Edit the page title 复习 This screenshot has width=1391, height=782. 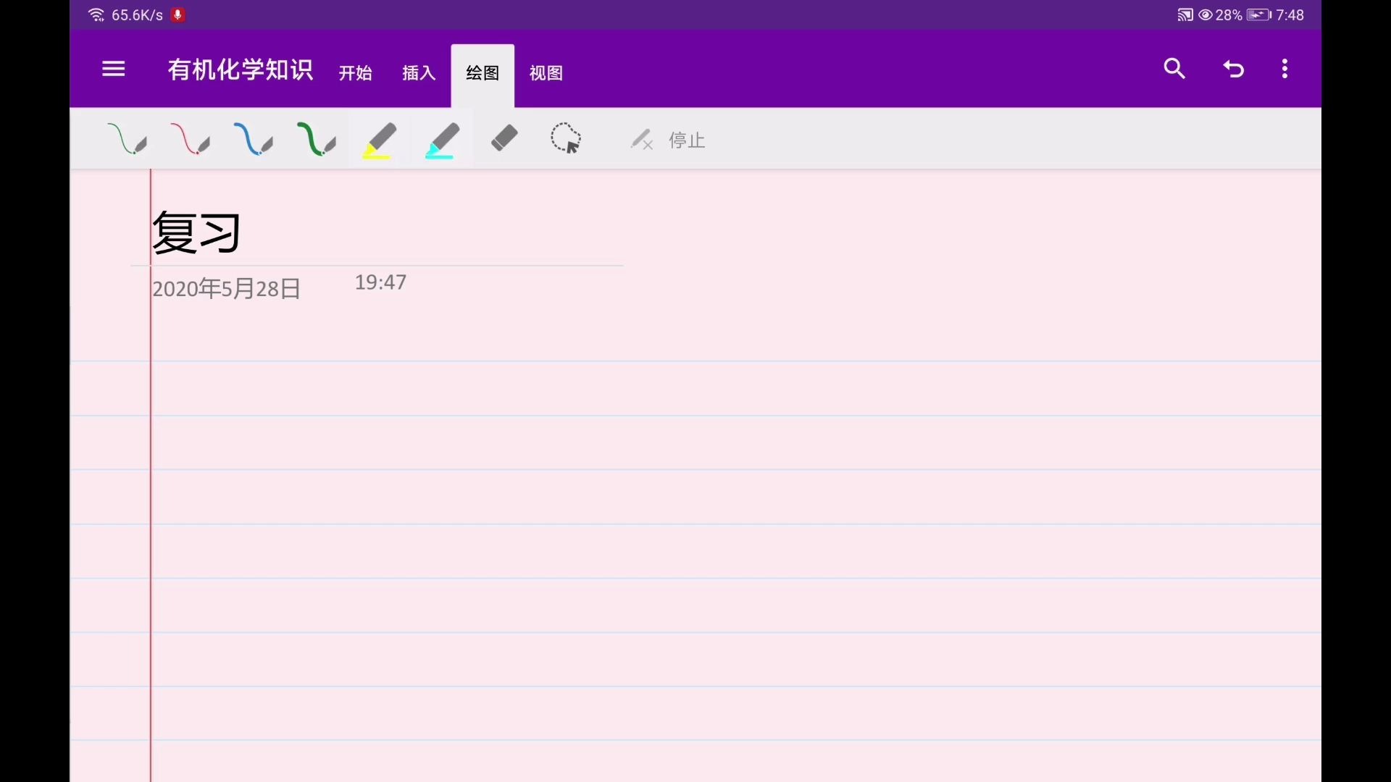(196, 232)
